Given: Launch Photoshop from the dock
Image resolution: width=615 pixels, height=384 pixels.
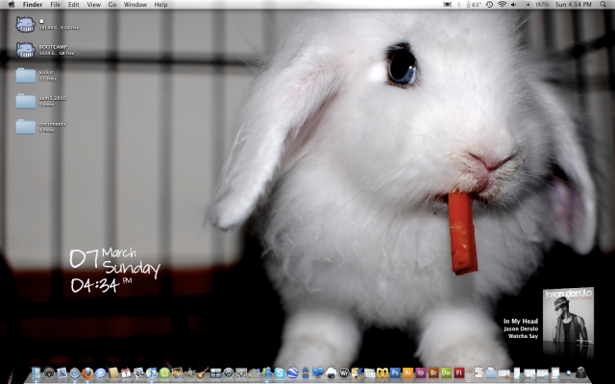Looking at the screenshot, I should (395, 372).
